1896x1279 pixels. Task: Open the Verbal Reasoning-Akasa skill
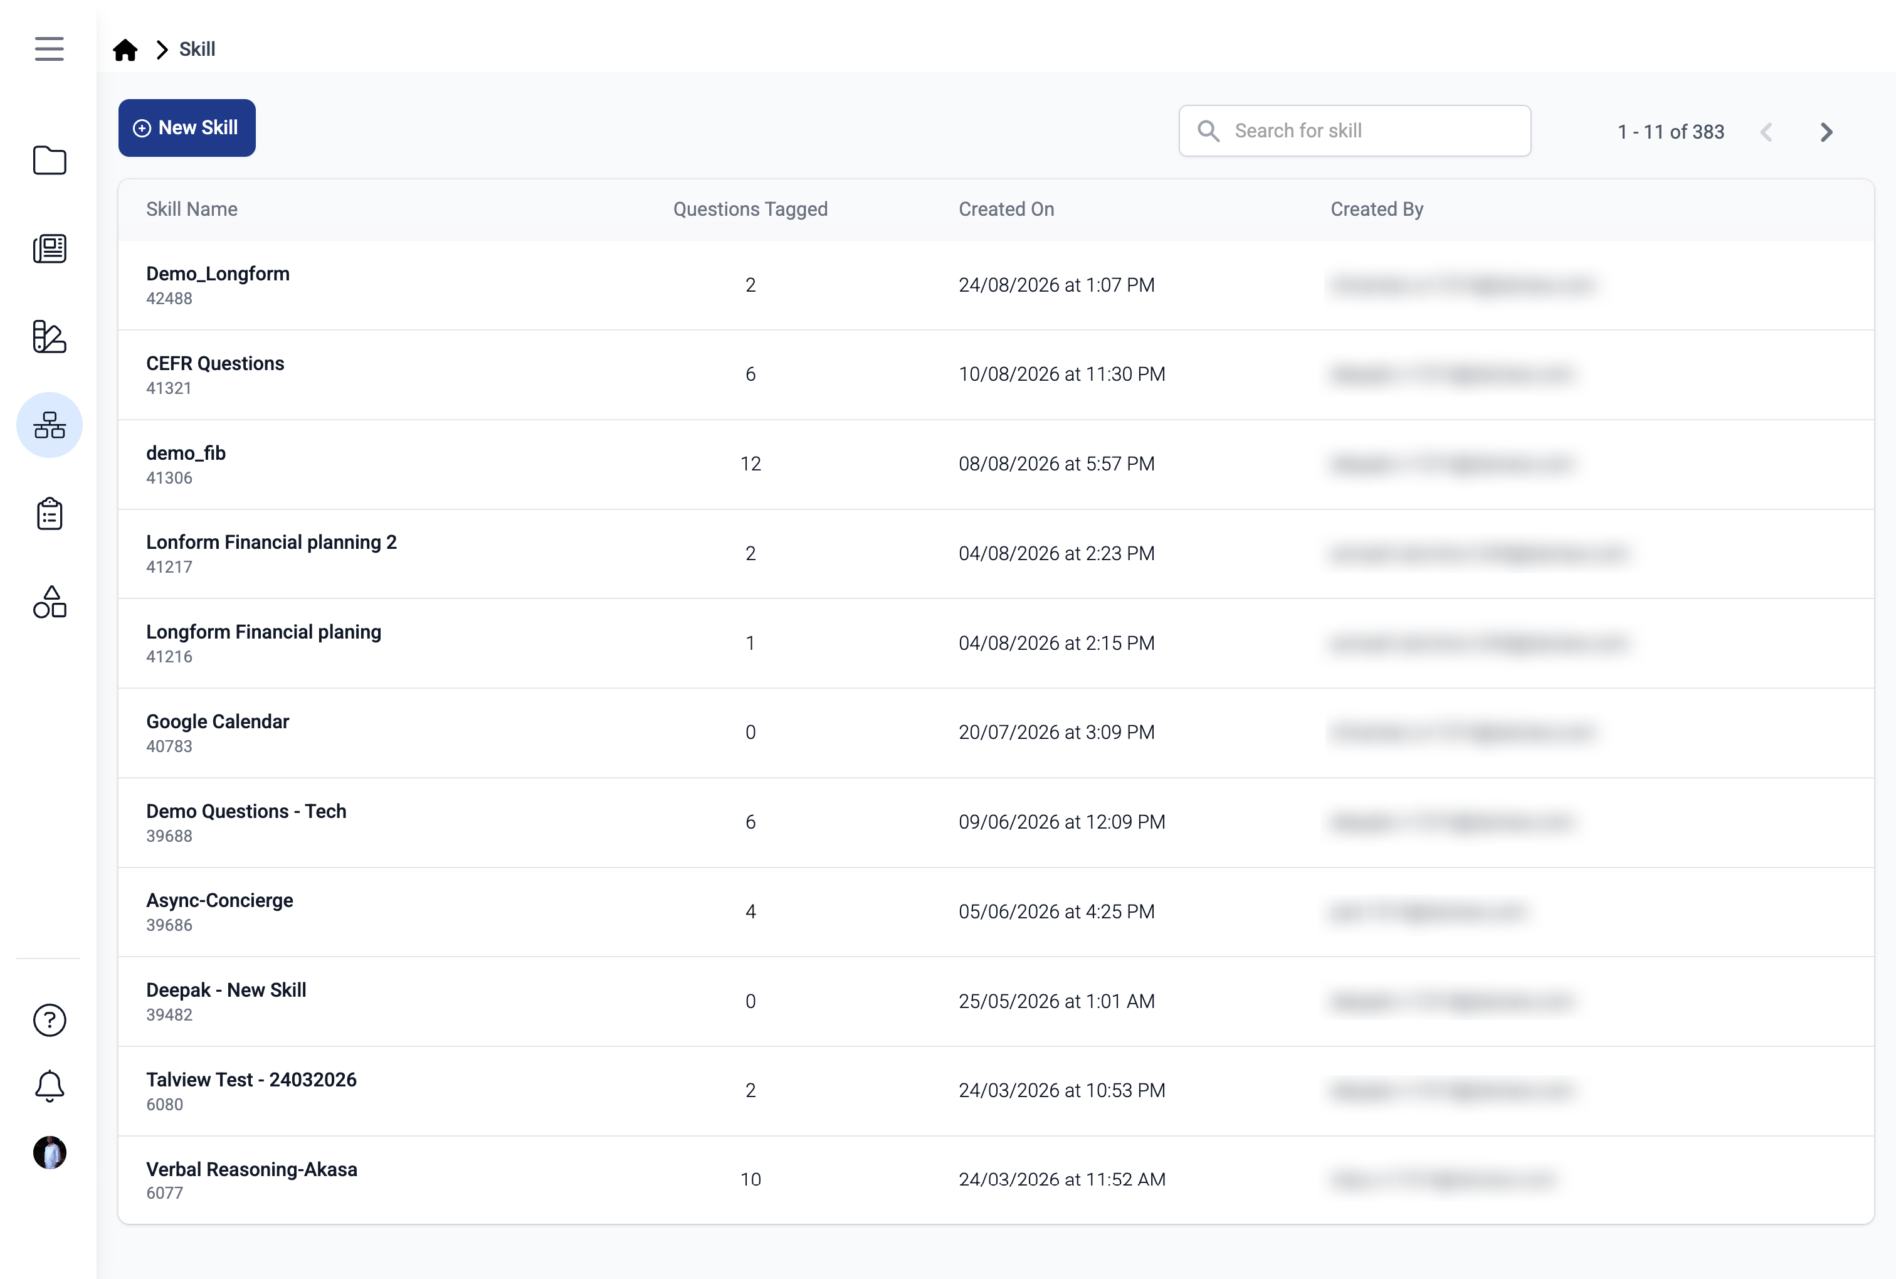tap(251, 1169)
